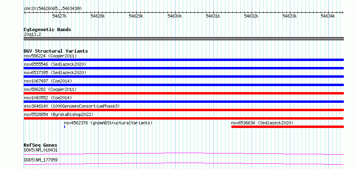
Task: Click the nsv6536634 (Sedlazeck2020) label
Action: [262, 123]
